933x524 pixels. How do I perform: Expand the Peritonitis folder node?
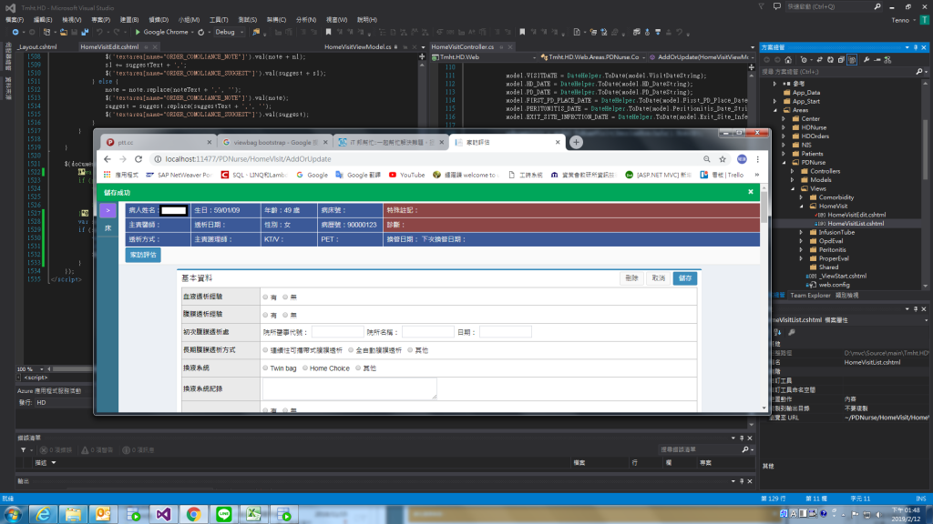(x=802, y=249)
